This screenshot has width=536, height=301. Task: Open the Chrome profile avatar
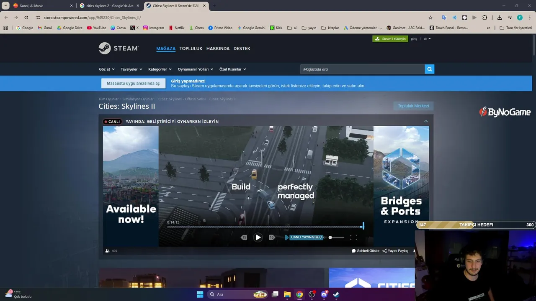coord(520,18)
